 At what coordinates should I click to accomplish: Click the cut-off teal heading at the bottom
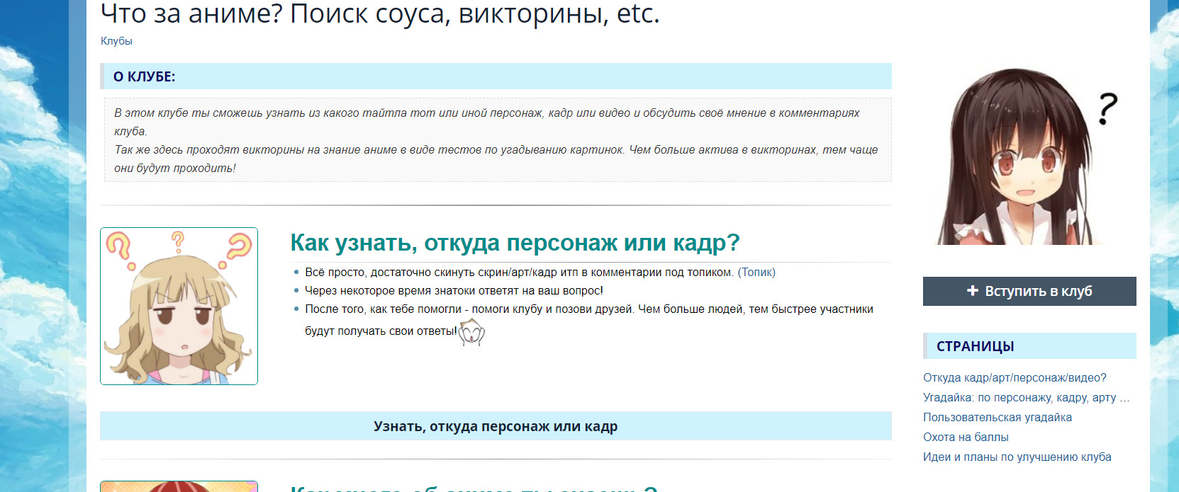474,488
